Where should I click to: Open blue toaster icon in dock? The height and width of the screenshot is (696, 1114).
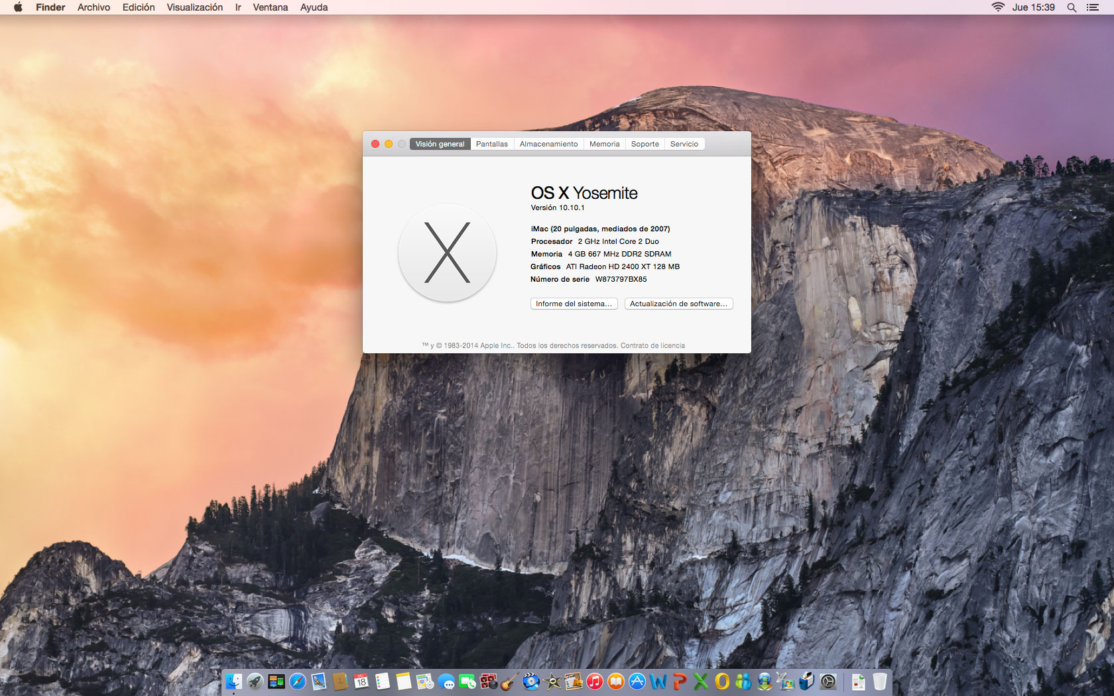(807, 681)
